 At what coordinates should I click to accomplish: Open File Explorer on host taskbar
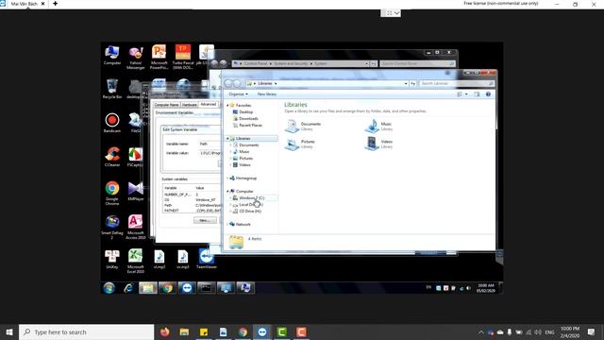(184, 331)
